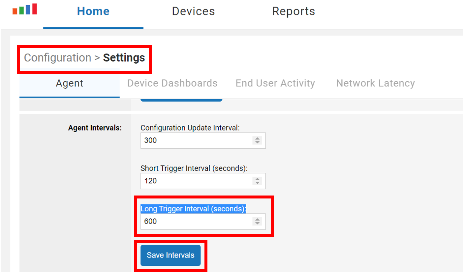Image resolution: width=463 pixels, height=272 pixels.
Task: Click the Short Trigger Interval field
Action: click(203, 181)
